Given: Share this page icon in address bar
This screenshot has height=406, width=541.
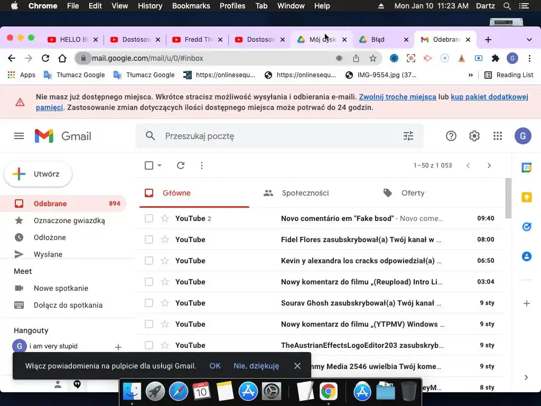Looking at the screenshot, I should 356,58.
